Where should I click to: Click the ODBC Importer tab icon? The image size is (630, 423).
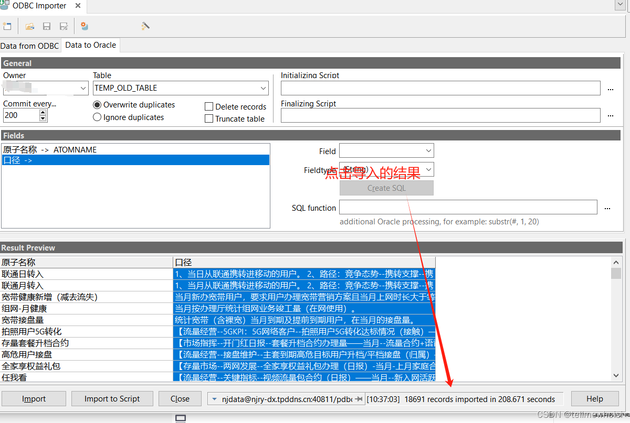4,6
